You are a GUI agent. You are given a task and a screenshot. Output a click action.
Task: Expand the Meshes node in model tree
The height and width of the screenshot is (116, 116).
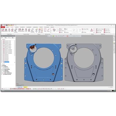coord(1,67)
